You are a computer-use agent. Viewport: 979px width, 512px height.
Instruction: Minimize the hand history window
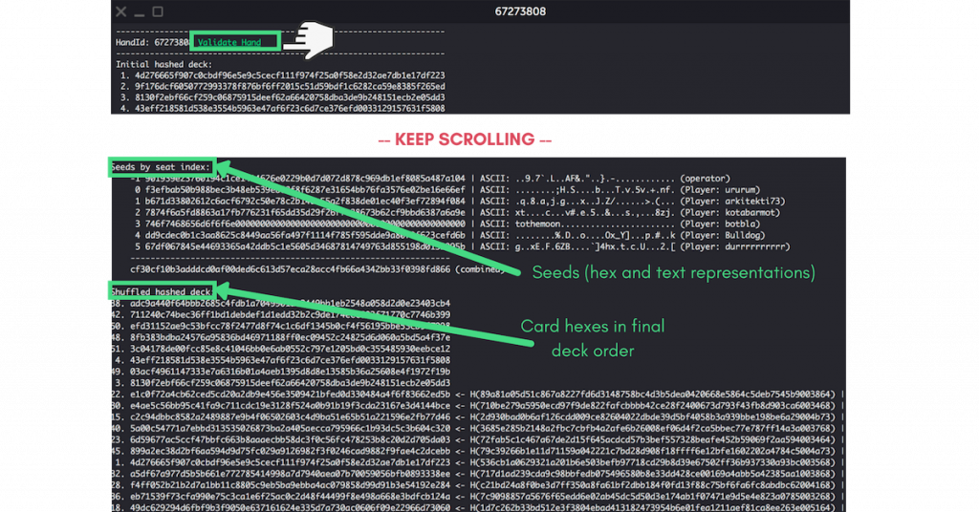click(x=140, y=11)
